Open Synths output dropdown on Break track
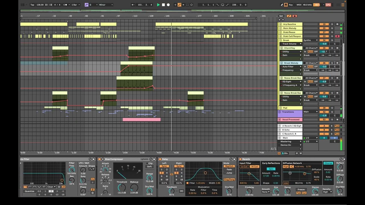Viewport: 365px width, 205px height. pyautogui.click(x=311, y=40)
